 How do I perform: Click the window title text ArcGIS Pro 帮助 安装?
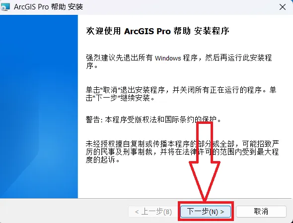[48, 7]
